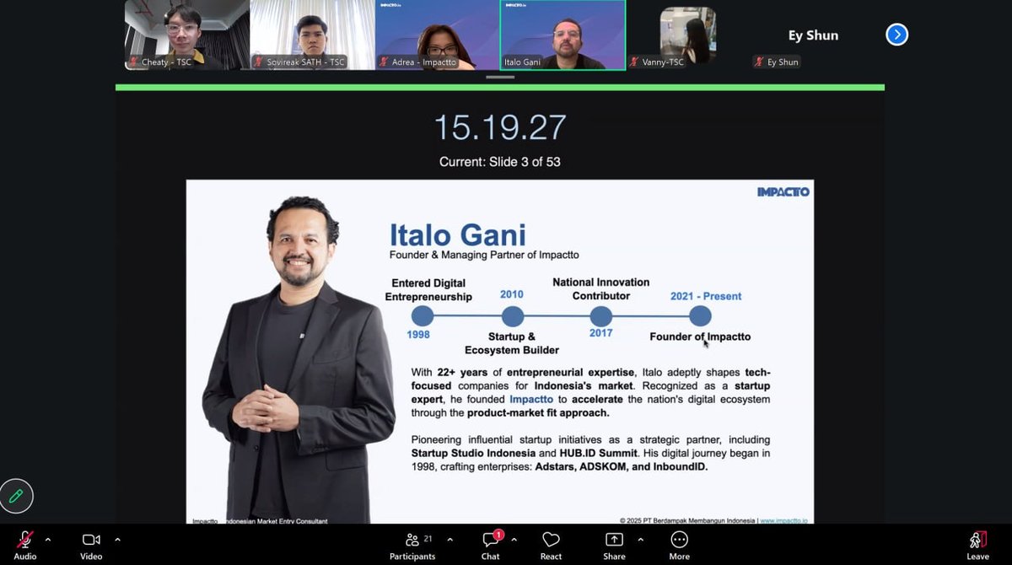Screen dimensions: 1012x565
Task: Click the 'Startup & Ecosystem Builder' label
Action: [x=512, y=343]
